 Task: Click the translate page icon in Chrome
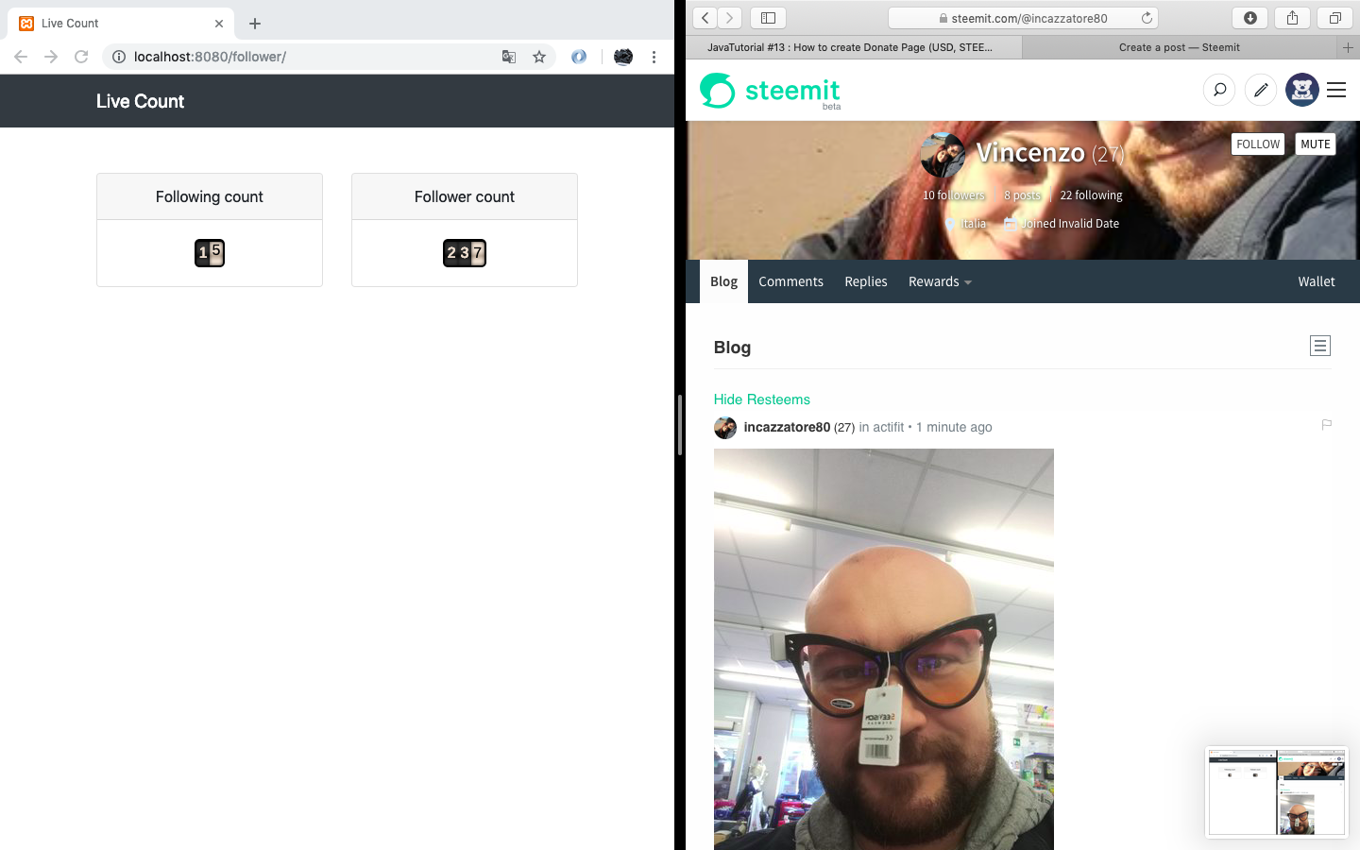tap(509, 57)
